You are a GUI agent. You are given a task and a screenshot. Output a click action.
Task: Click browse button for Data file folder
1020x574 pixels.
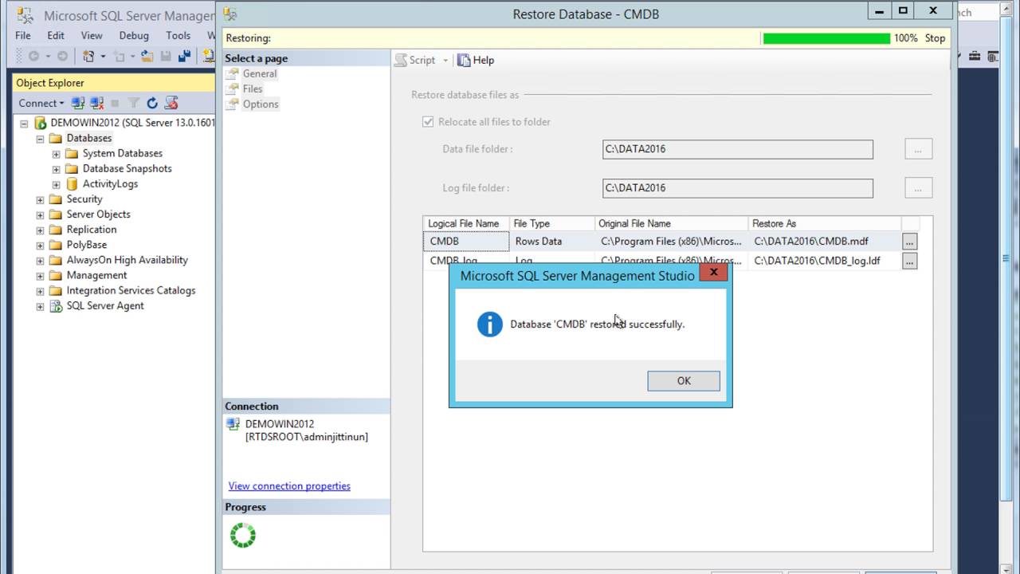[x=918, y=149]
